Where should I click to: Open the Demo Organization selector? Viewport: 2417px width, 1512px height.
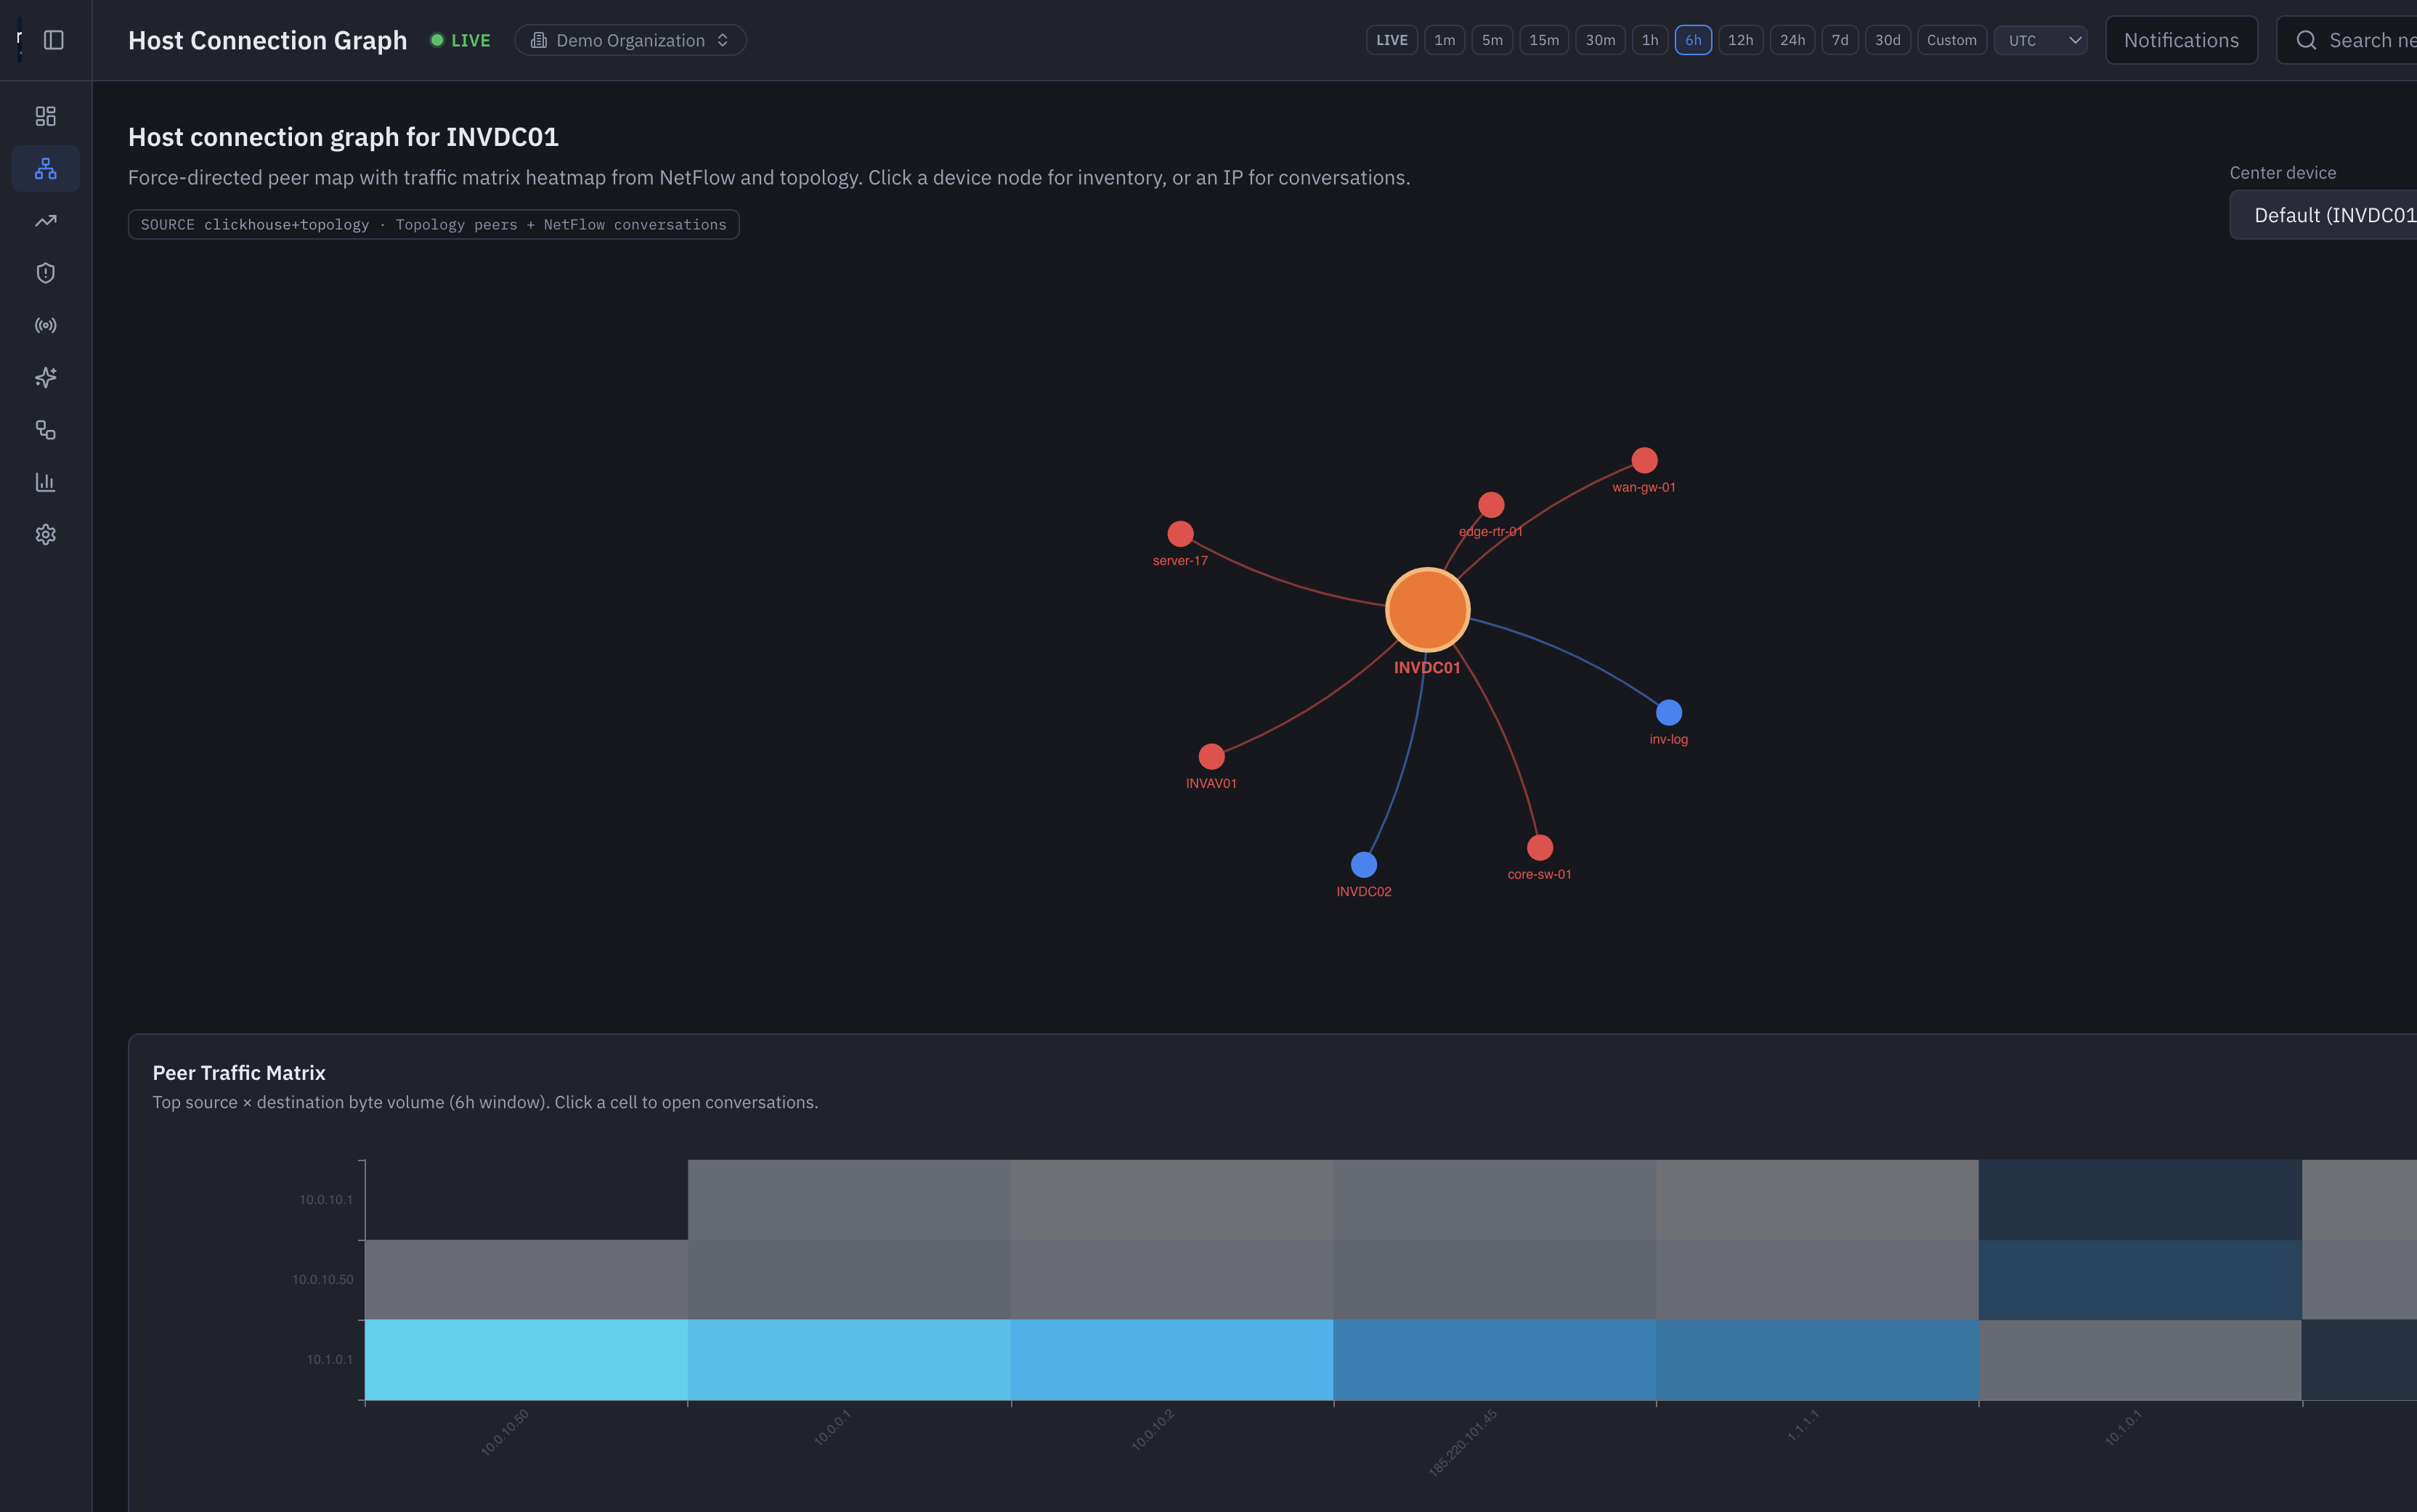[630, 40]
